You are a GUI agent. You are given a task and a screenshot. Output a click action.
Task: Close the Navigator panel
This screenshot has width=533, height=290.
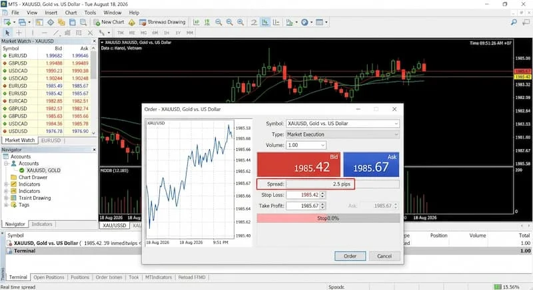94,150
